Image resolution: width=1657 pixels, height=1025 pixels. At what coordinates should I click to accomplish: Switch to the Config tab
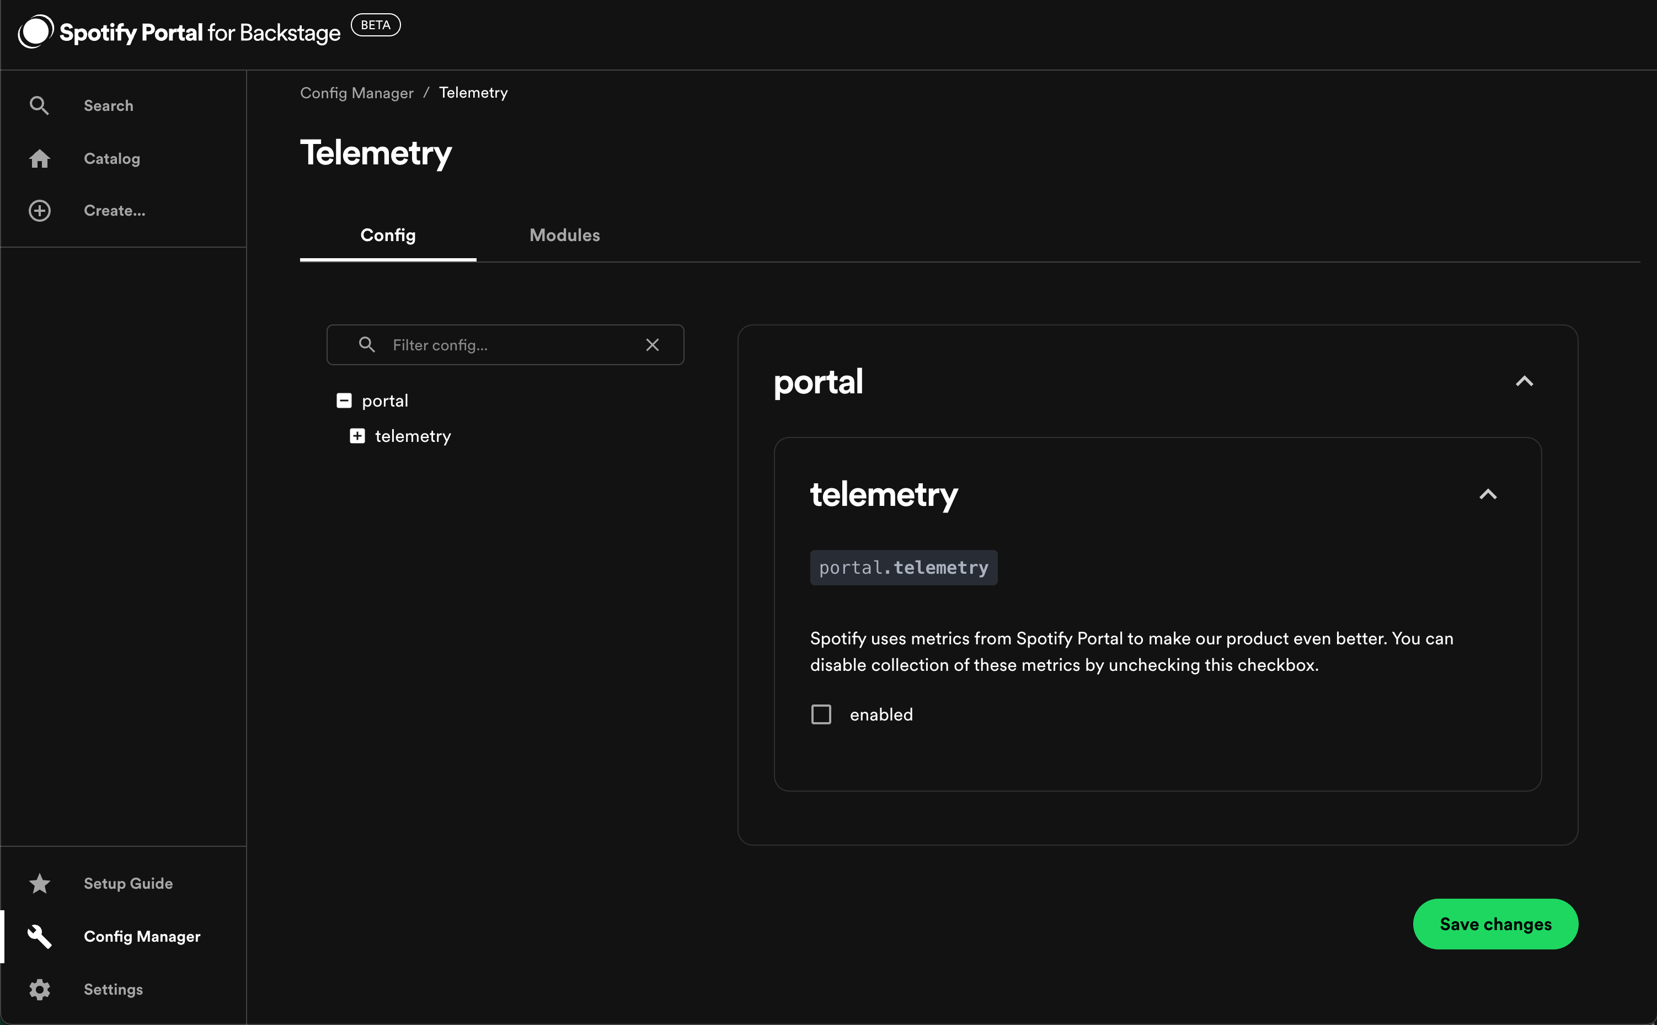[388, 234]
